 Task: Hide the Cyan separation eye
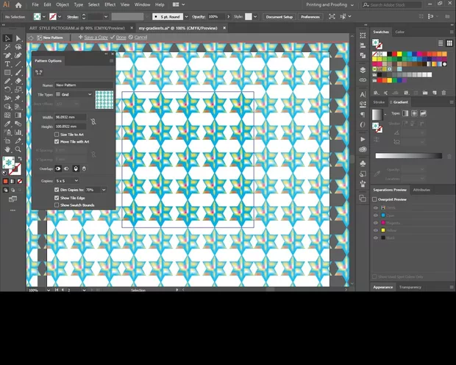pos(375,216)
